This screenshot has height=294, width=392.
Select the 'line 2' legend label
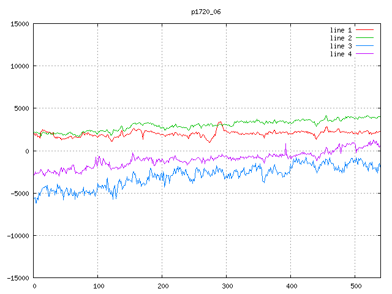[341, 38]
